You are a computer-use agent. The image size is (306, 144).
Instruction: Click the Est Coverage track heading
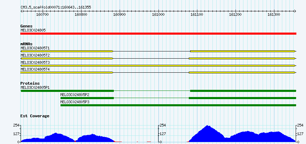tap(35, 116)
